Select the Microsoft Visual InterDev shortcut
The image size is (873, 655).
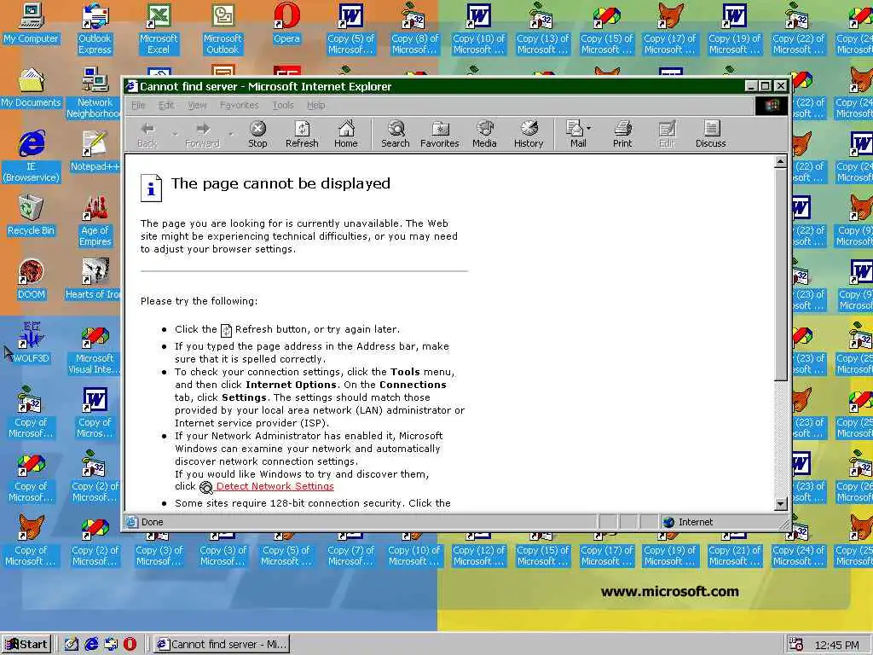(x=95, y=349)
